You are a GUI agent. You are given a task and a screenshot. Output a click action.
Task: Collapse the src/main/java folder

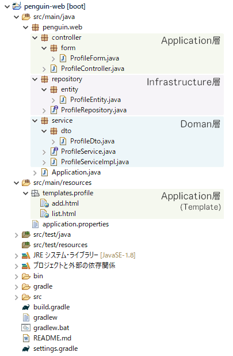point(16,17)
